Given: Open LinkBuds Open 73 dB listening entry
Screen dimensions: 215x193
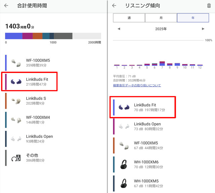Looking at the screenshot, I should pyautogui.click(x=147, y=126).
